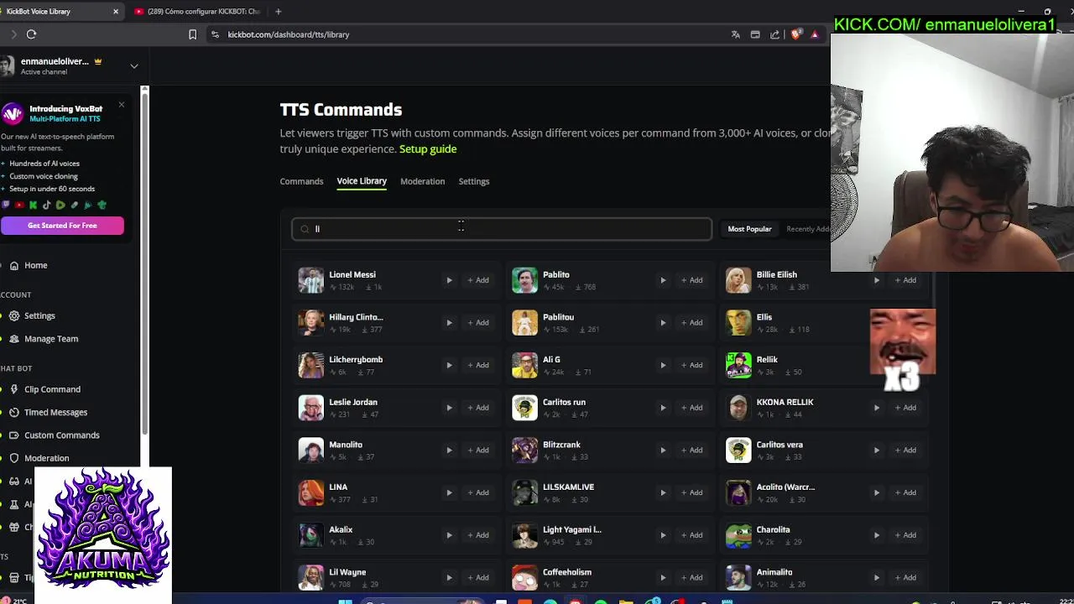
Task: Open the Rellik avatar thumbnail
Action: coord(738,365)
